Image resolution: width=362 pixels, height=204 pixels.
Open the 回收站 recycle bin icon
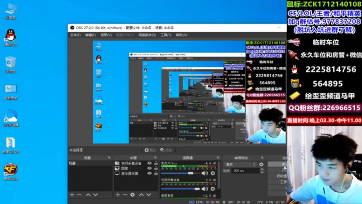(10, 64)
